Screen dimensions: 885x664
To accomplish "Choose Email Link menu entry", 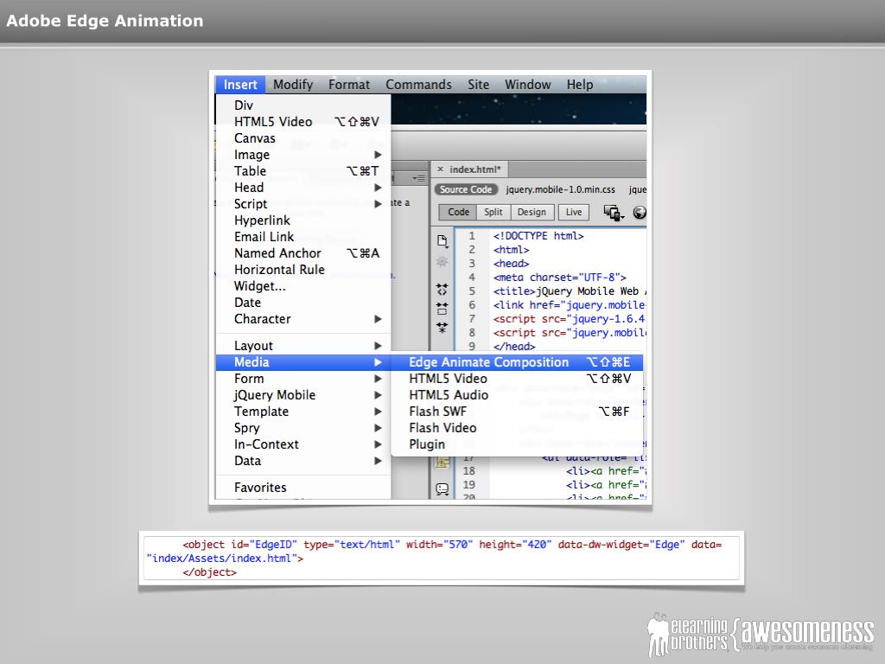I will point(303,237).
